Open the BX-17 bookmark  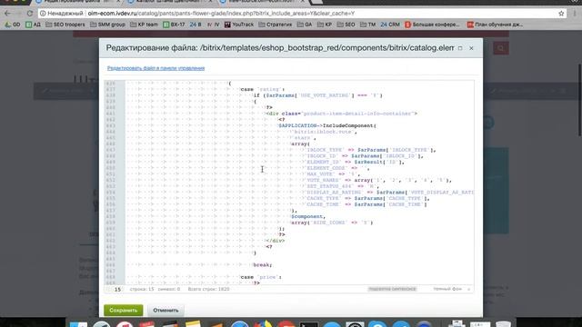tap(174, 25)
